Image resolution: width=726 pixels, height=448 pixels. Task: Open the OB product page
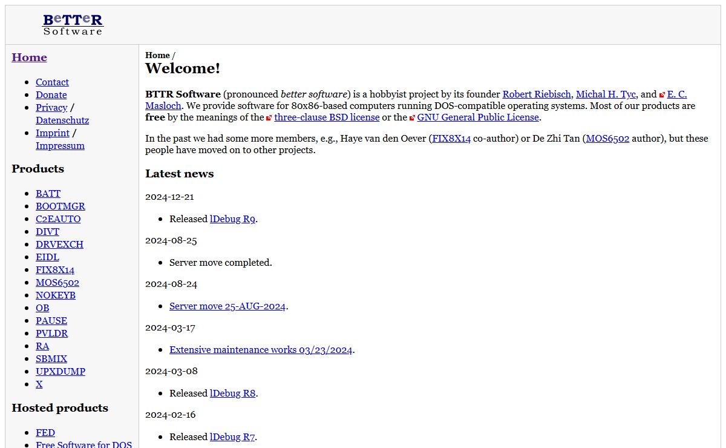[42, 308]
